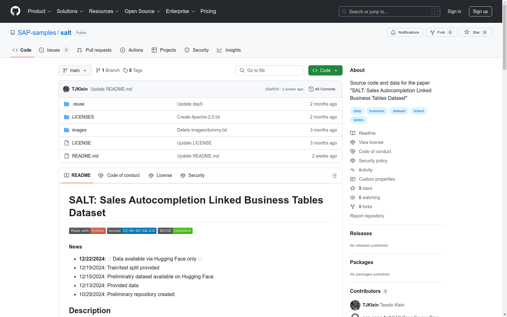
Task: Open the salt repository link
Action: 66,33
